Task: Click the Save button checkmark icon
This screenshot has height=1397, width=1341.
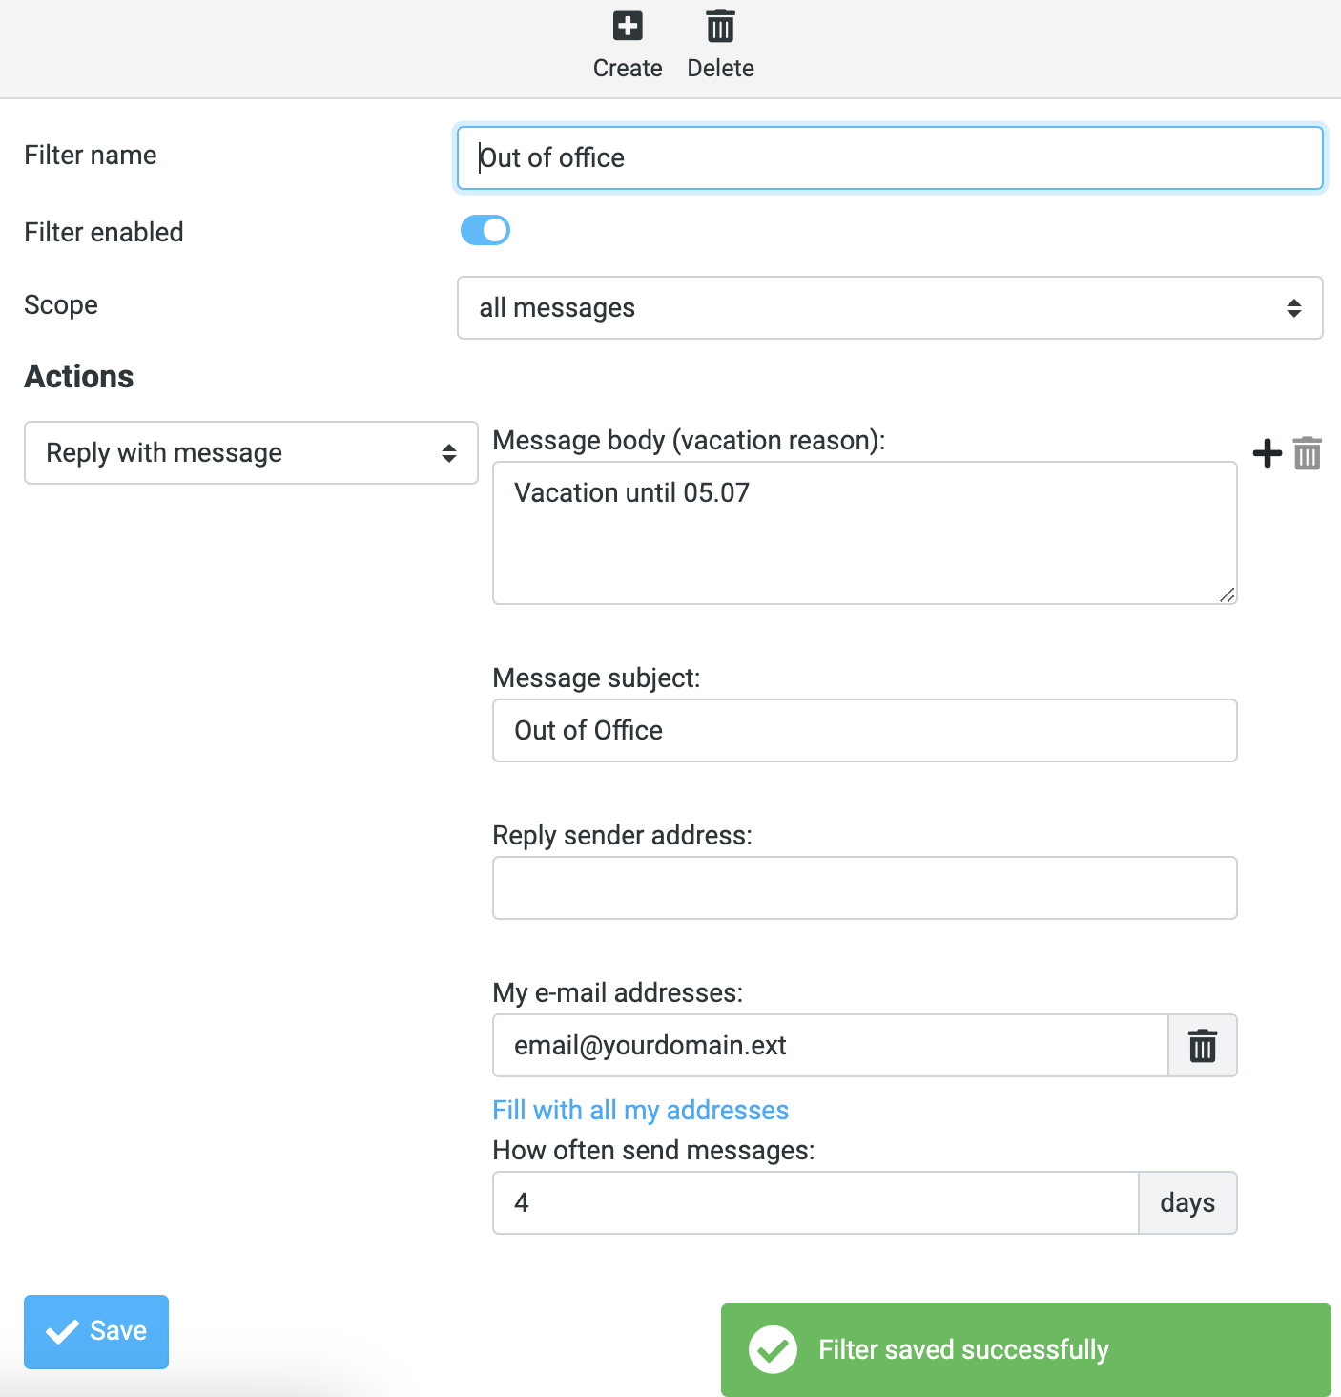Action: (63, 1331)
